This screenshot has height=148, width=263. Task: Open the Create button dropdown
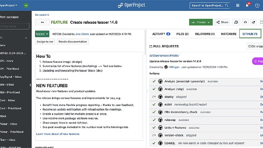201,22
